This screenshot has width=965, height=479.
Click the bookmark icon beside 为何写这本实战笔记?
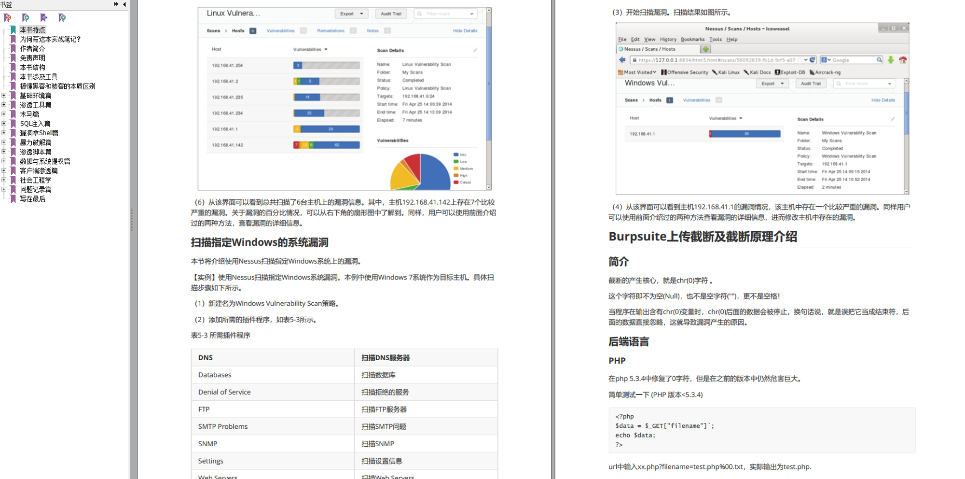click(x=13, y=39)
